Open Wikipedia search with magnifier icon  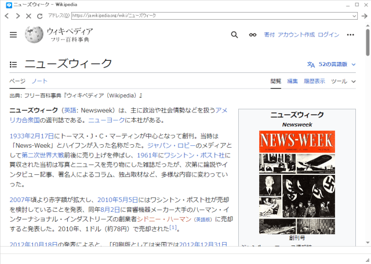[x=234, y=35]
